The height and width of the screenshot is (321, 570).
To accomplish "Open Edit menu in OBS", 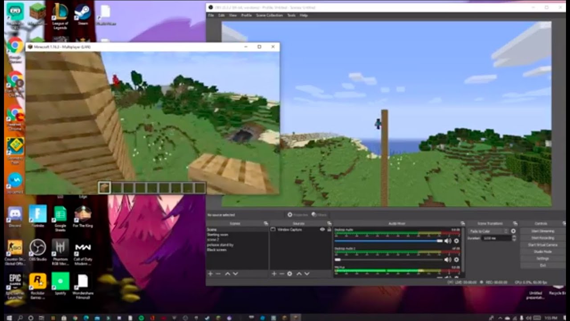I will [x=222, y=15].
